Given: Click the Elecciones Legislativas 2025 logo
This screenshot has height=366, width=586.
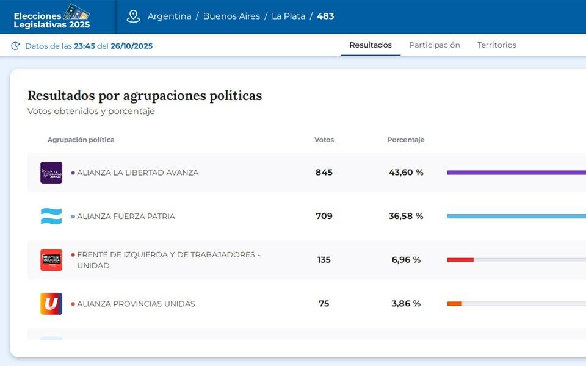Looking at the screenshot, I should click(x=52, y=16).
